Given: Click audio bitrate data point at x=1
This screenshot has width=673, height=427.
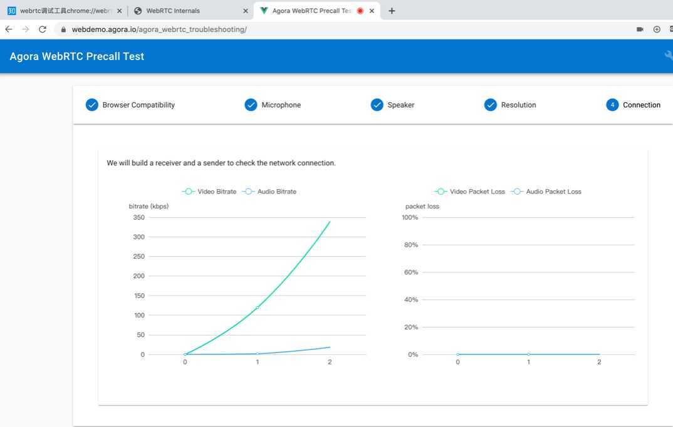Looking at the screenshot, I should (258, 354).
